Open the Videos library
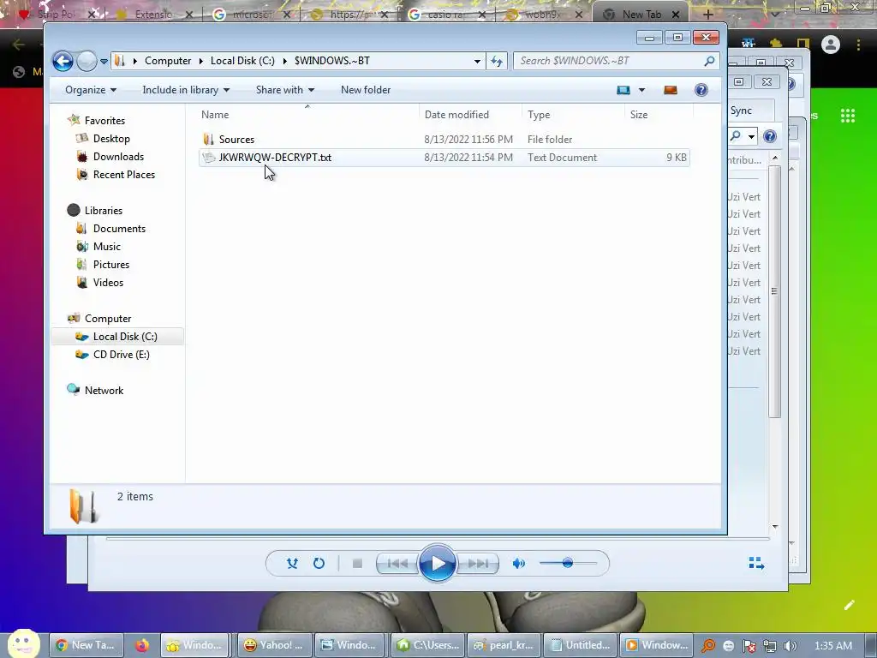877x658 pixels. [x=108, y=283]
